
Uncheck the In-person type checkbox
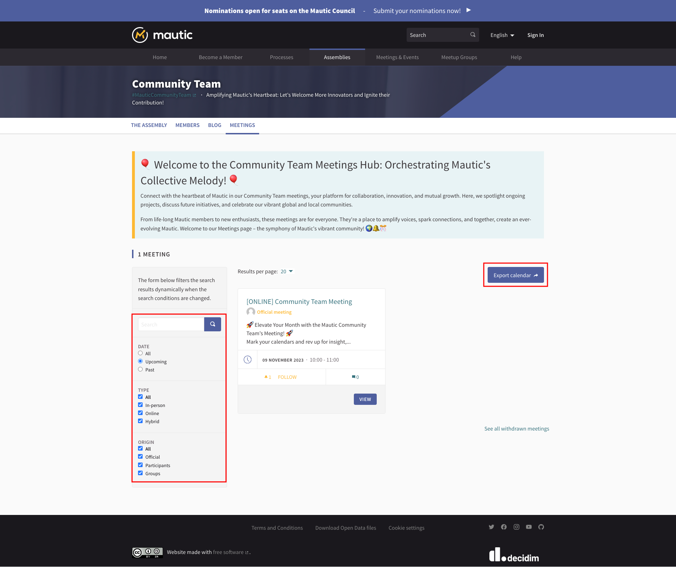140,405
